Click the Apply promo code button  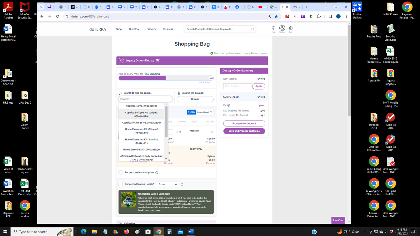(x=259, y=86)
